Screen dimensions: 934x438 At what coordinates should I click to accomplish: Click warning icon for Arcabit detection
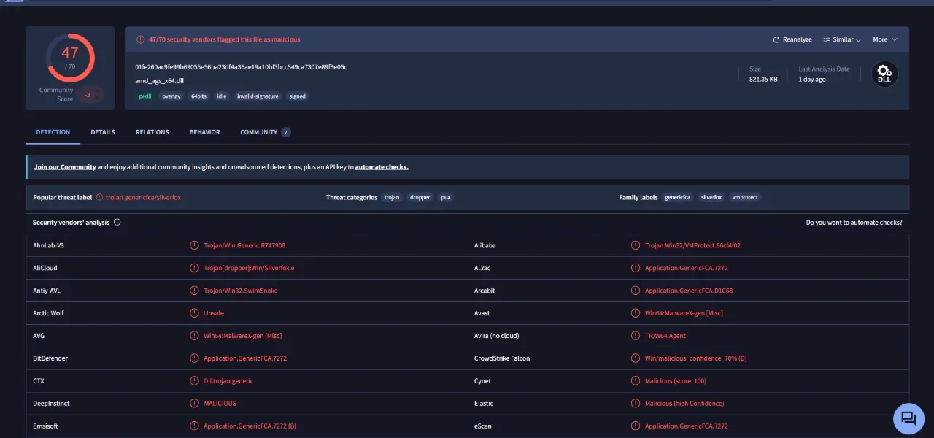[x=636, y=291]
